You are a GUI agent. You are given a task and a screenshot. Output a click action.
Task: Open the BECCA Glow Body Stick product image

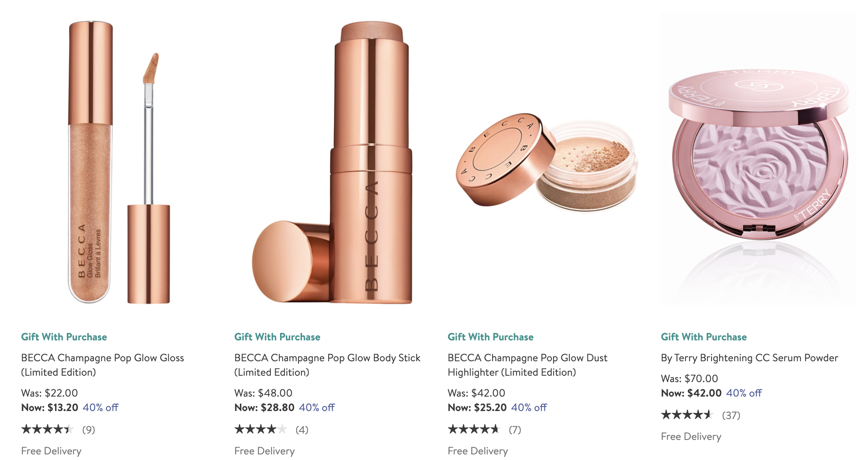[x=332, y=163]
